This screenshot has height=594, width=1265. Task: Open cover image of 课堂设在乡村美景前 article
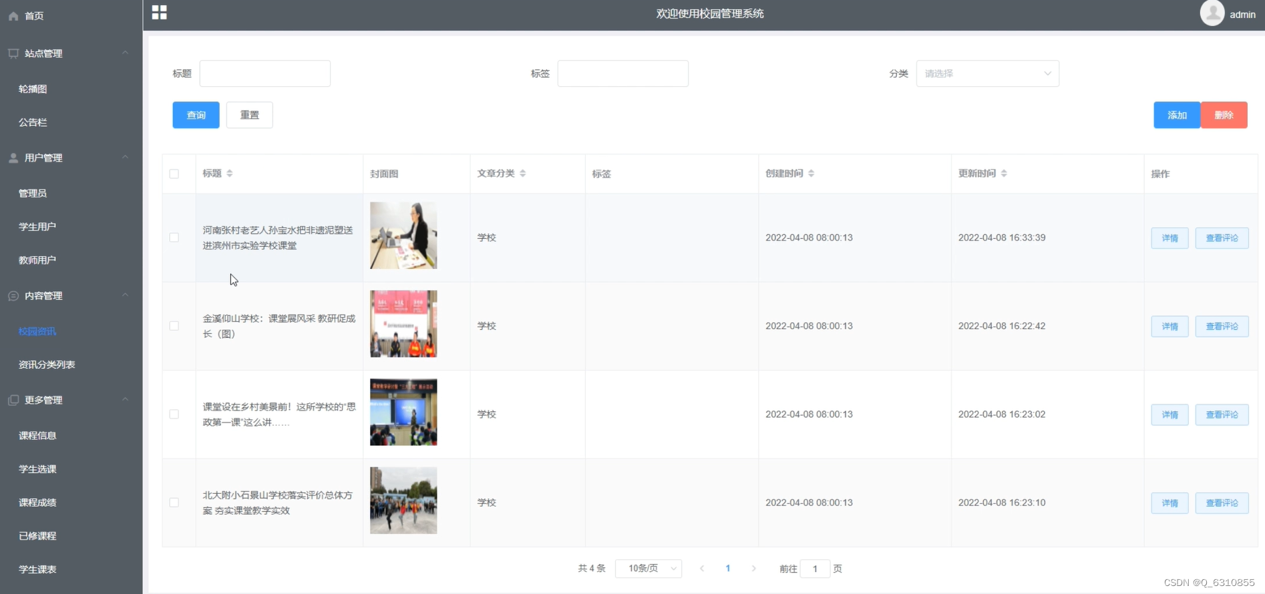403,412
